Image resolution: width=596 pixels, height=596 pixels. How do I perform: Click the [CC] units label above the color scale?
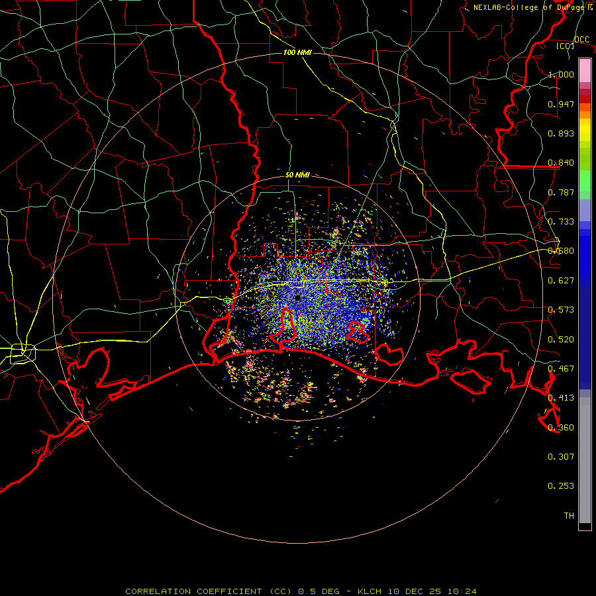point(565,46)
